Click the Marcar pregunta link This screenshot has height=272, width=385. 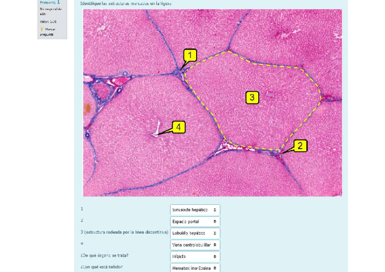point(47,32)
